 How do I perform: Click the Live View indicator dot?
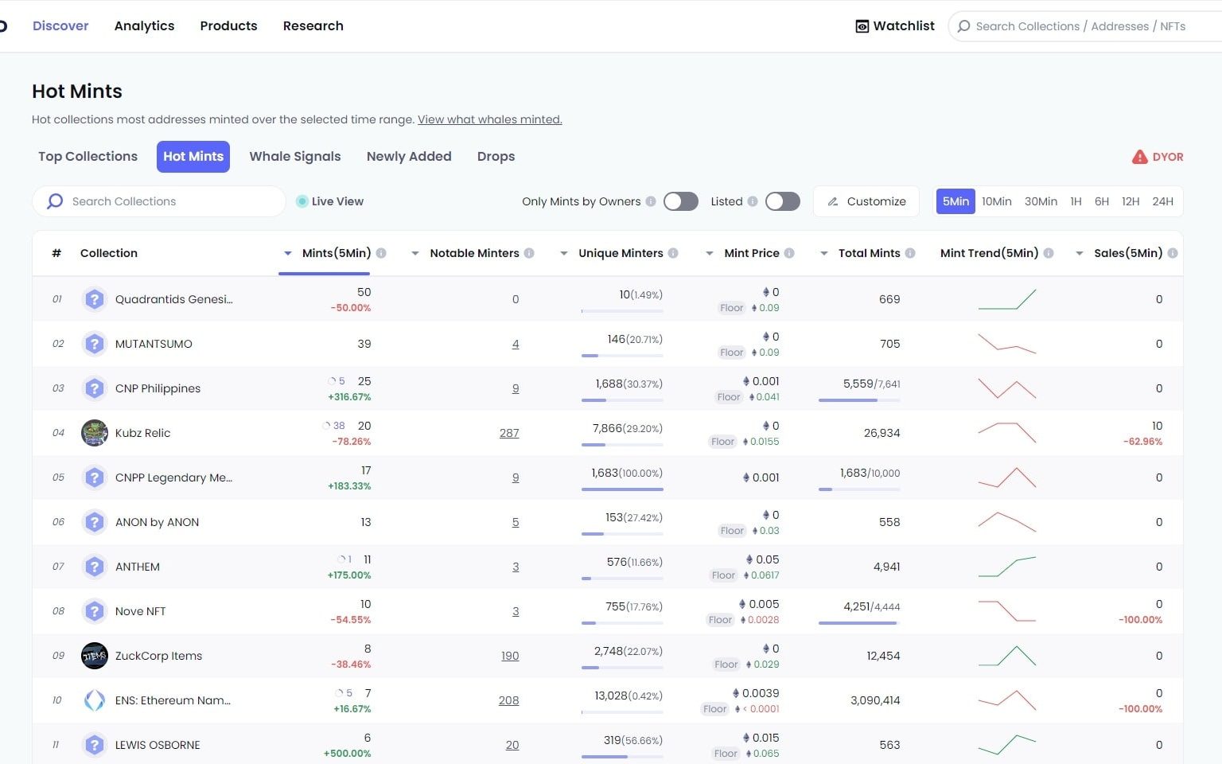click(x=302, y=201)
